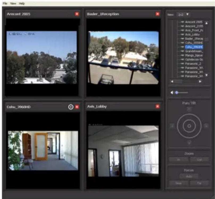Select Axis_Lobby in the camera tree
215x199 pixels.
click(x=192, y=34)
